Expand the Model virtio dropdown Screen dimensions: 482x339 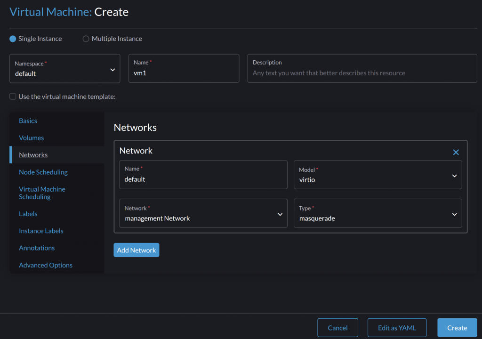[x=378, y=175]
